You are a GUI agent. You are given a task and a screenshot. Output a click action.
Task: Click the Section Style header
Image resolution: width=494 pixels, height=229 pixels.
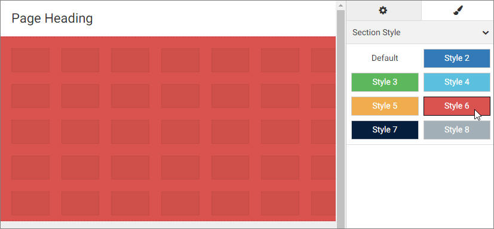pyautogui.click(x=420, y=32)
